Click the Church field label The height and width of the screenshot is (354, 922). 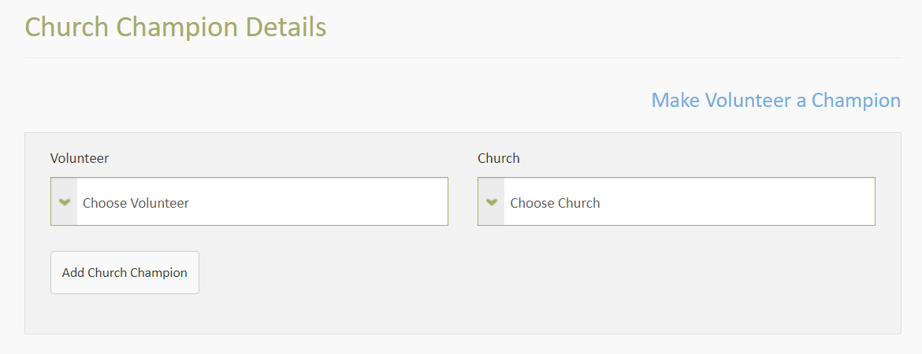(499, 158)
